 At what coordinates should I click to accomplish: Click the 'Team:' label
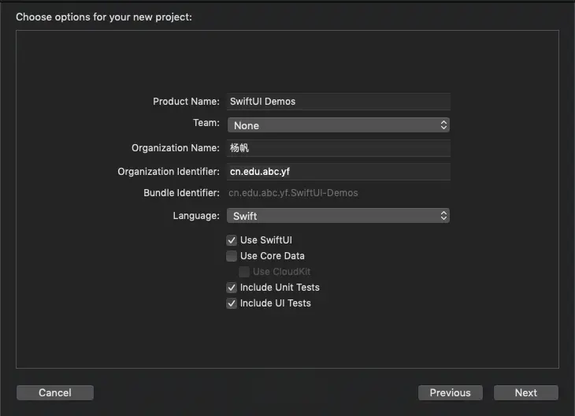coord(206,123)
